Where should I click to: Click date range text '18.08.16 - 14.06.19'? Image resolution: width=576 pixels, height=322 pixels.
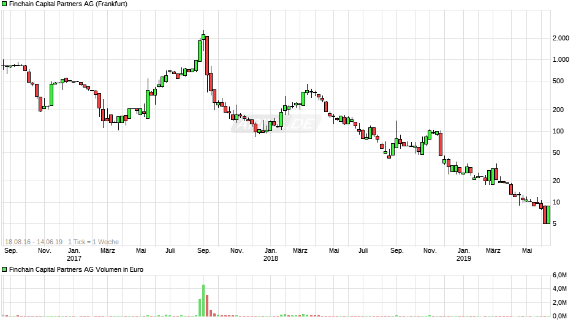coord(34,242)
